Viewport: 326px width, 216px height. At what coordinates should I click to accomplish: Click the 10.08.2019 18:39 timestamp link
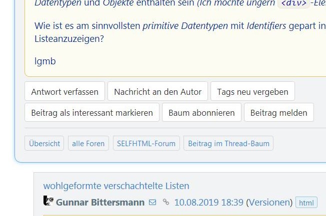pos(208,203)
